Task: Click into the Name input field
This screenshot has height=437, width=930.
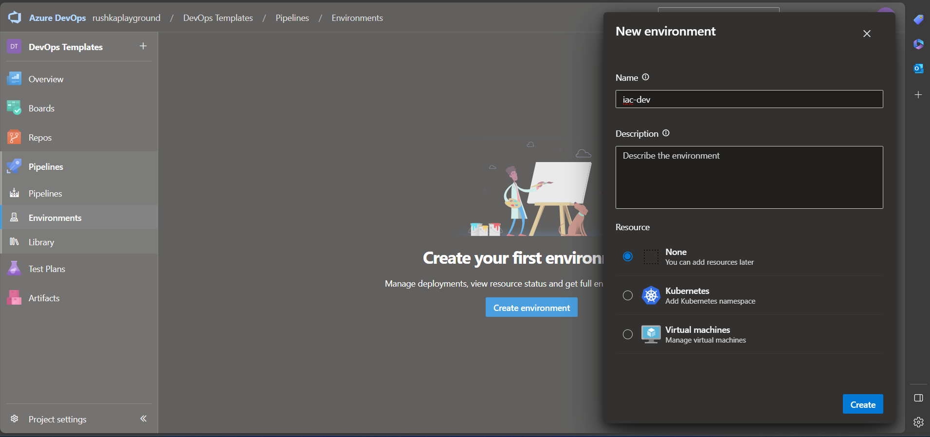Action: pos(749,99)
